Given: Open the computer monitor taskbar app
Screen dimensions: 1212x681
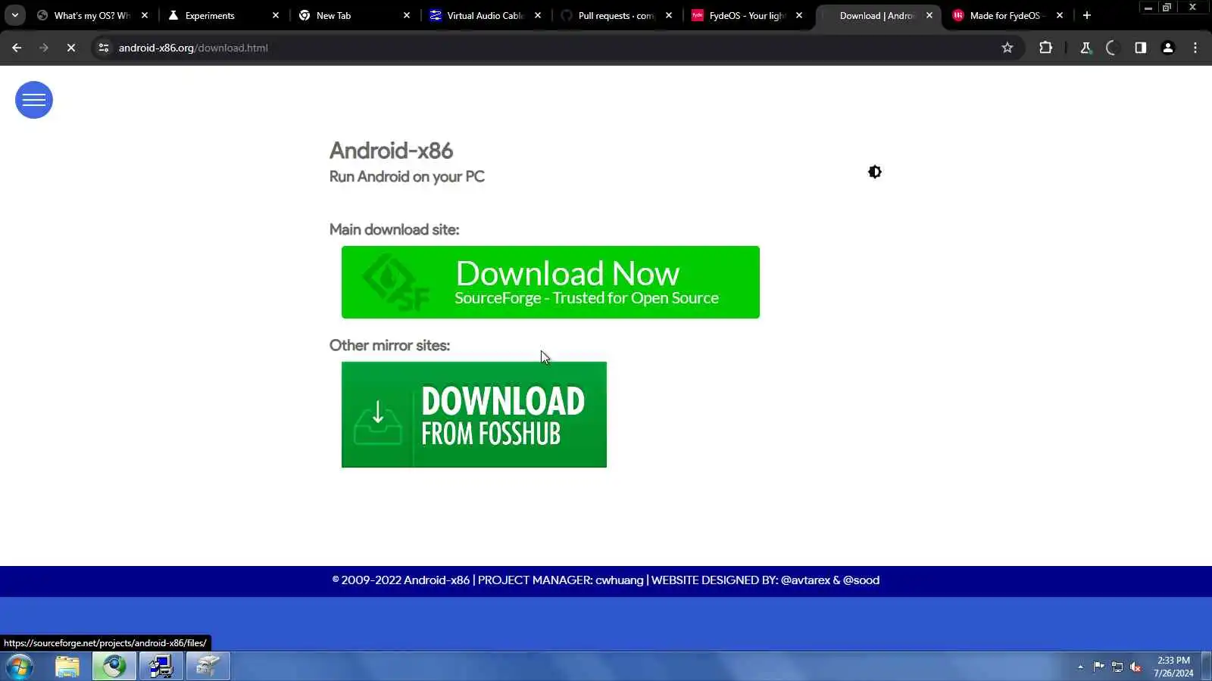Looking at the screenshot, I should point(161,667).
